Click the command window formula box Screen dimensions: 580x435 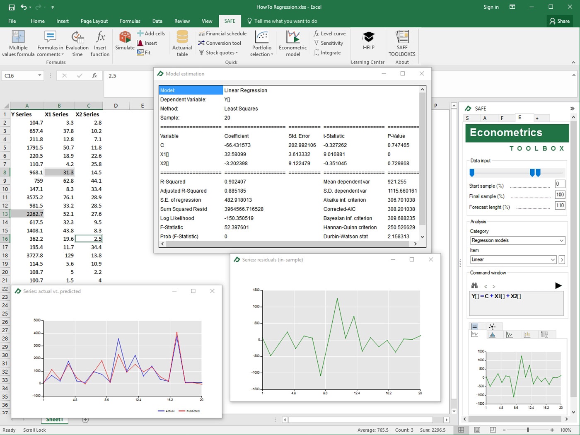[x=516, y=303]
